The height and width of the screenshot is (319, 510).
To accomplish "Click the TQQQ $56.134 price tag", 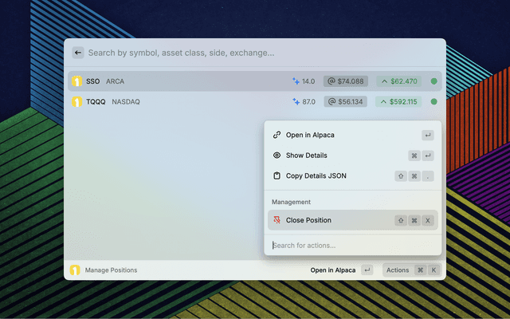I will (345, 102).
